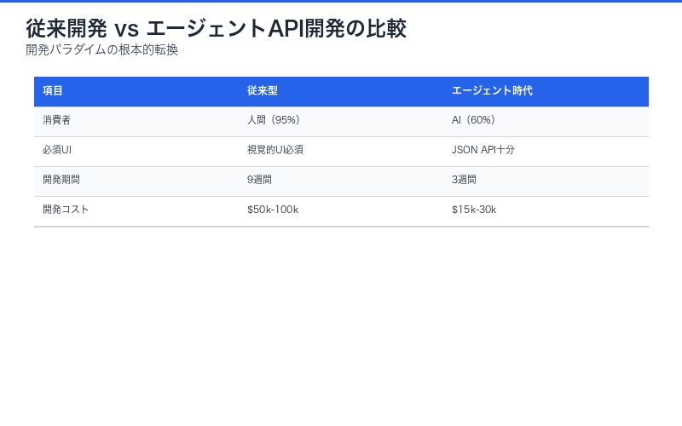Select the 開発コスト row label cell

[x=66, y=210]
